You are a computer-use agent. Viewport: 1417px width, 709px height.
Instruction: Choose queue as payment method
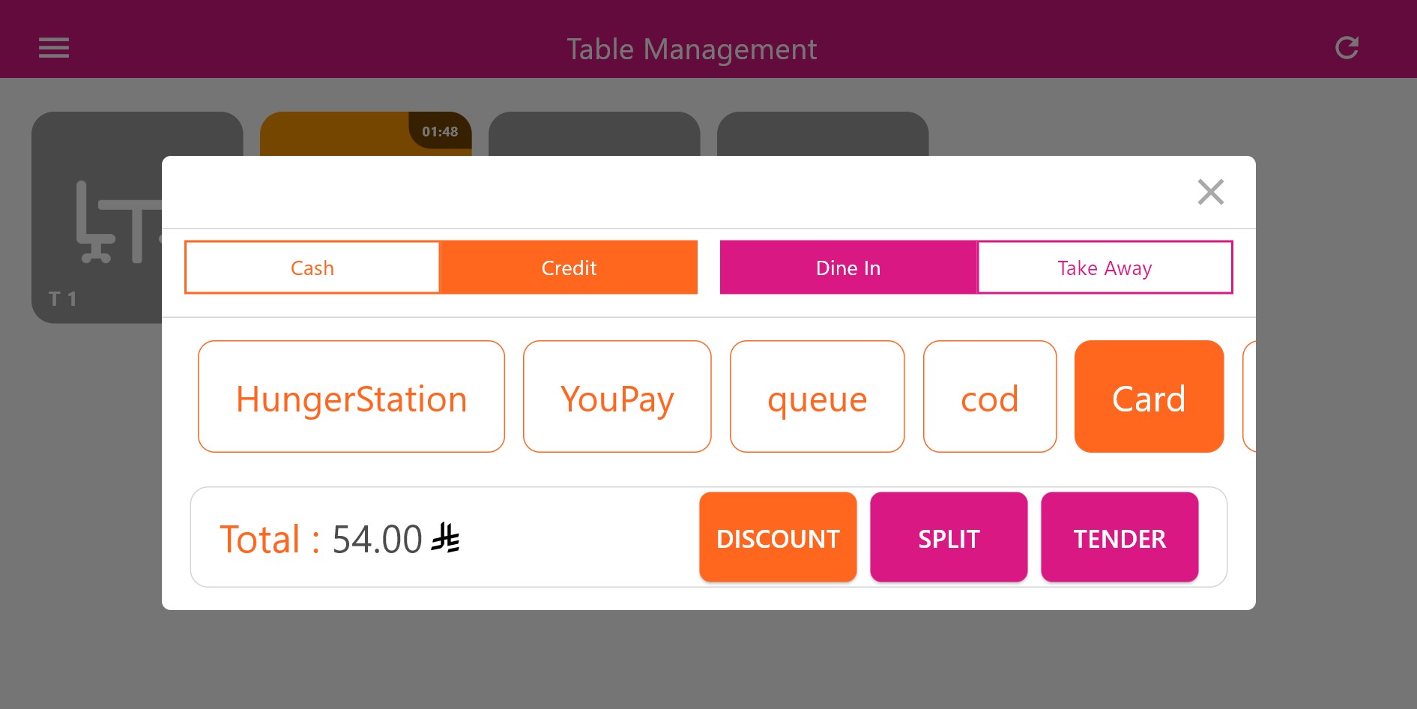point(817,397)
